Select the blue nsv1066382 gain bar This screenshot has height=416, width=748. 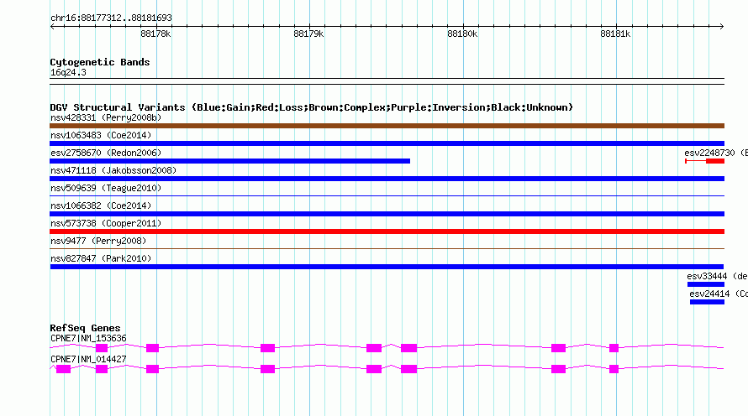[387, 214]
